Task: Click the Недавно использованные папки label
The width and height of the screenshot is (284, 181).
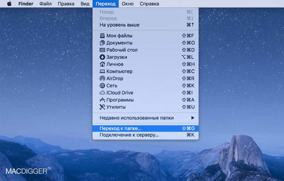Action: pos(137,118)
